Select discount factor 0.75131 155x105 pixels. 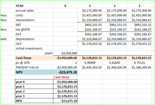[139, 63]
